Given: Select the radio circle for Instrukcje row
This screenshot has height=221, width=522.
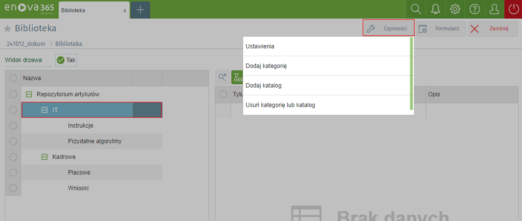Looking at the screenshot, I should (x=13, y=126).
